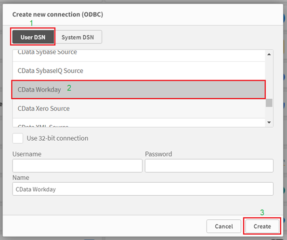Select CData Xero Source entry
287x240 pixels.
point(139,108)
